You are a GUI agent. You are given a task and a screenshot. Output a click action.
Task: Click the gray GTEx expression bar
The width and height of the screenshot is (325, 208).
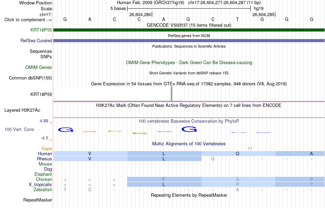pyautogui.click(x=171, y=94)
